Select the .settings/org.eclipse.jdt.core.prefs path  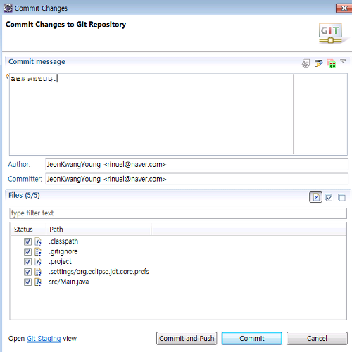point(99,272)
